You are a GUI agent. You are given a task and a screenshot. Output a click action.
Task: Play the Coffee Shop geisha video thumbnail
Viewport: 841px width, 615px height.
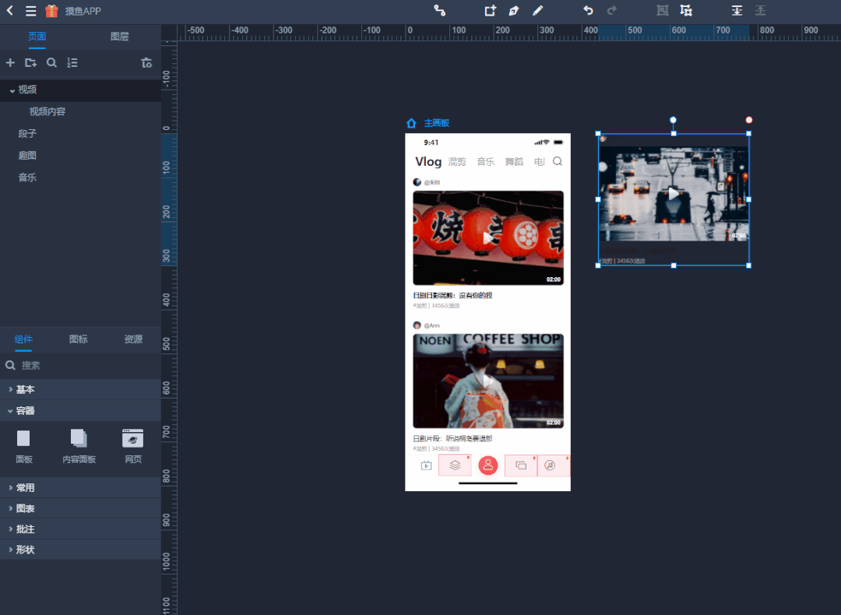coord(488,381)
